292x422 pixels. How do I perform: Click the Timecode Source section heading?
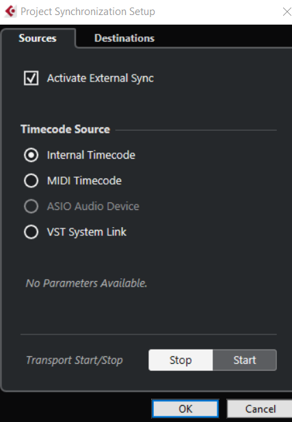(x=66, y=129)
